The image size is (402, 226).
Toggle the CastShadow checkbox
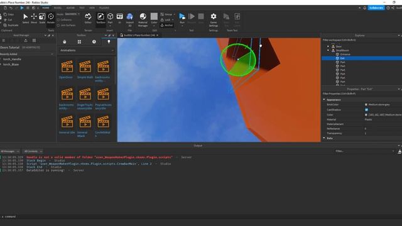[366, 110]
